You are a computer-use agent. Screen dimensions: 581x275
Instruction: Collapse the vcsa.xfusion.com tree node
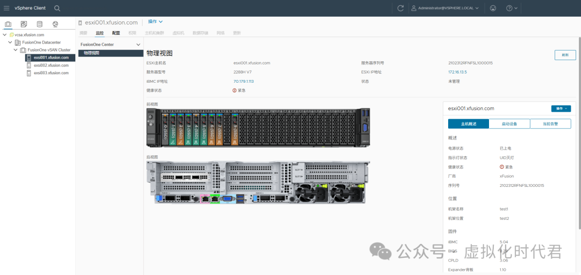coord(4,35)
